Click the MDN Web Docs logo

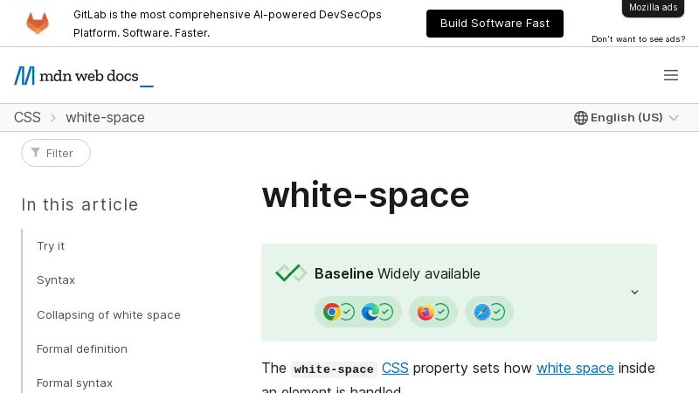[x=84, y=76]
